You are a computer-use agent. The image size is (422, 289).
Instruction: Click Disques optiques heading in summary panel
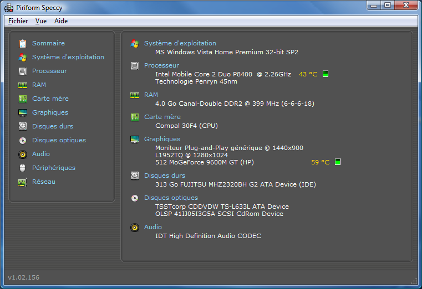pos(171,198)
